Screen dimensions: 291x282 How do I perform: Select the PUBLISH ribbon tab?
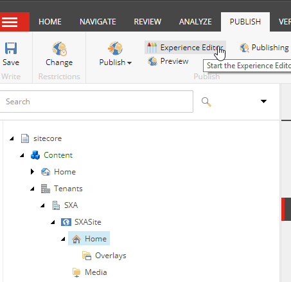click(x=245, y=22)
